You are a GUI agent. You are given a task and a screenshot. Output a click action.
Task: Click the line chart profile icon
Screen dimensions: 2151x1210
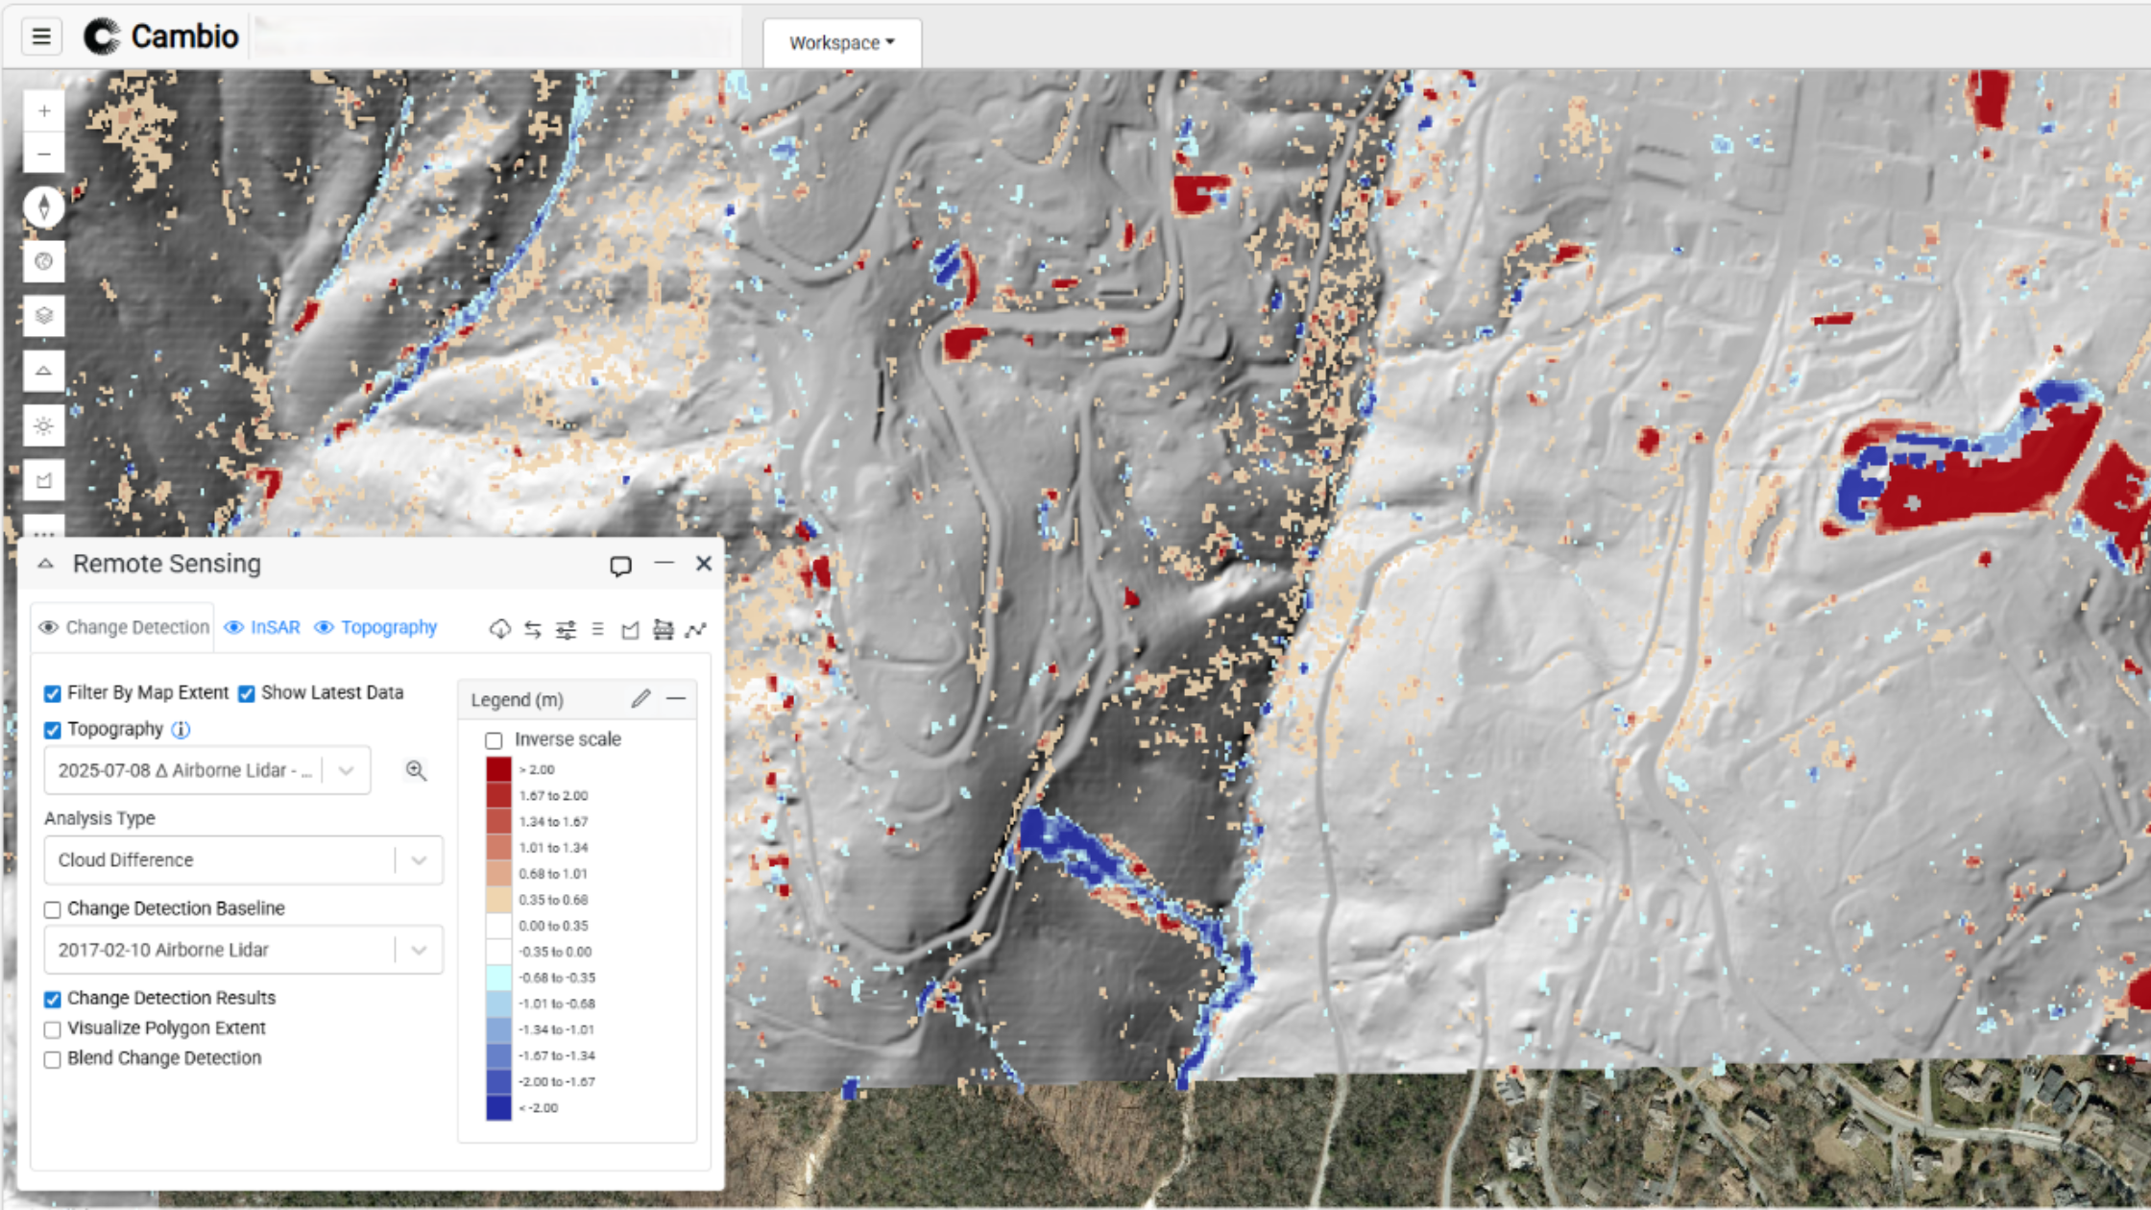coord(696,629)
